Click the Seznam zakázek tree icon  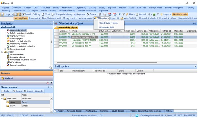pyautogui.click(x=8, y=55)
